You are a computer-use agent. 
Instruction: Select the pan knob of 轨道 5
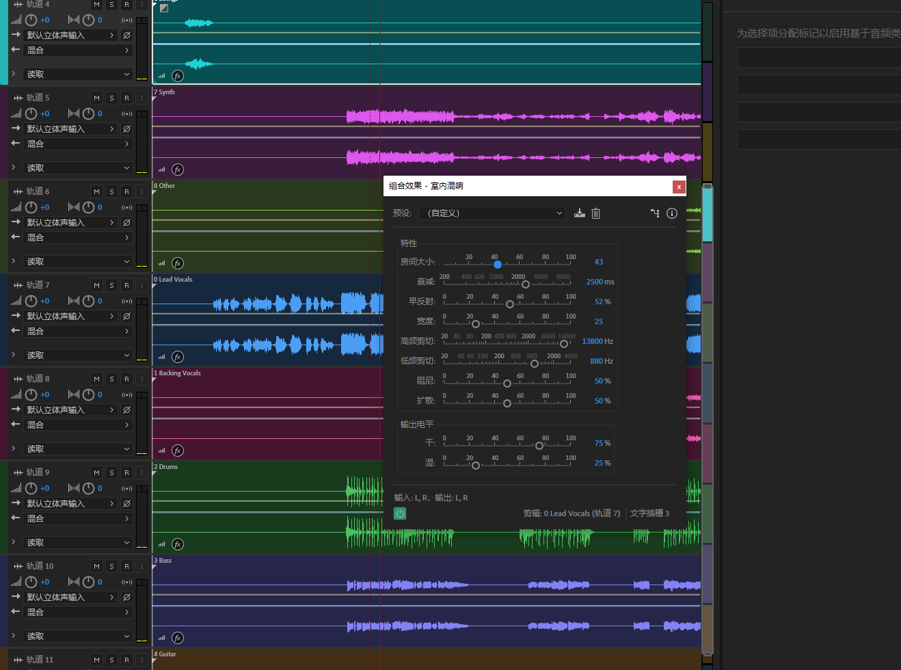coord(88,113)
